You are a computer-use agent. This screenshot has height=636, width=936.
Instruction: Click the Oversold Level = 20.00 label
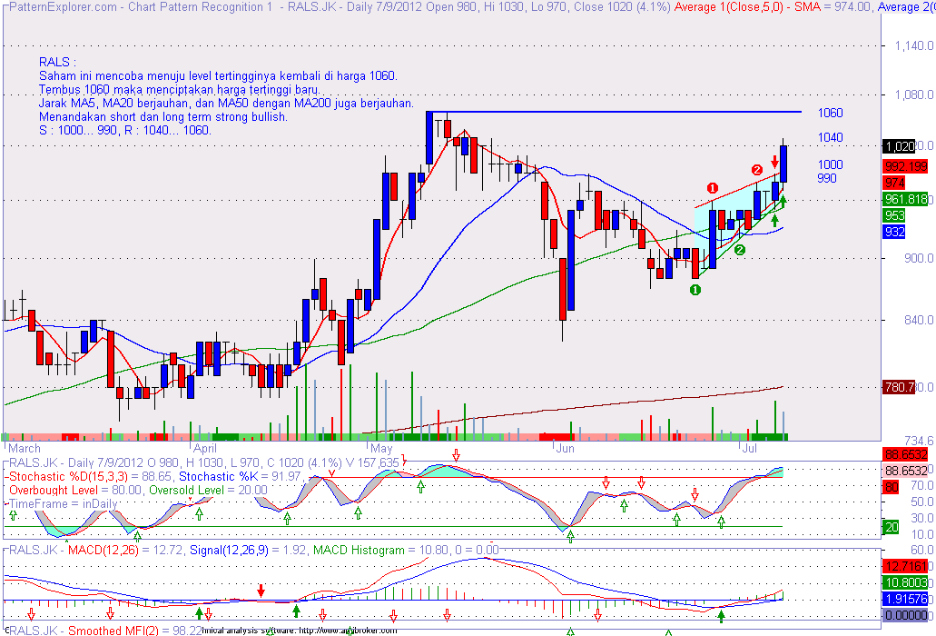point(208,491)
